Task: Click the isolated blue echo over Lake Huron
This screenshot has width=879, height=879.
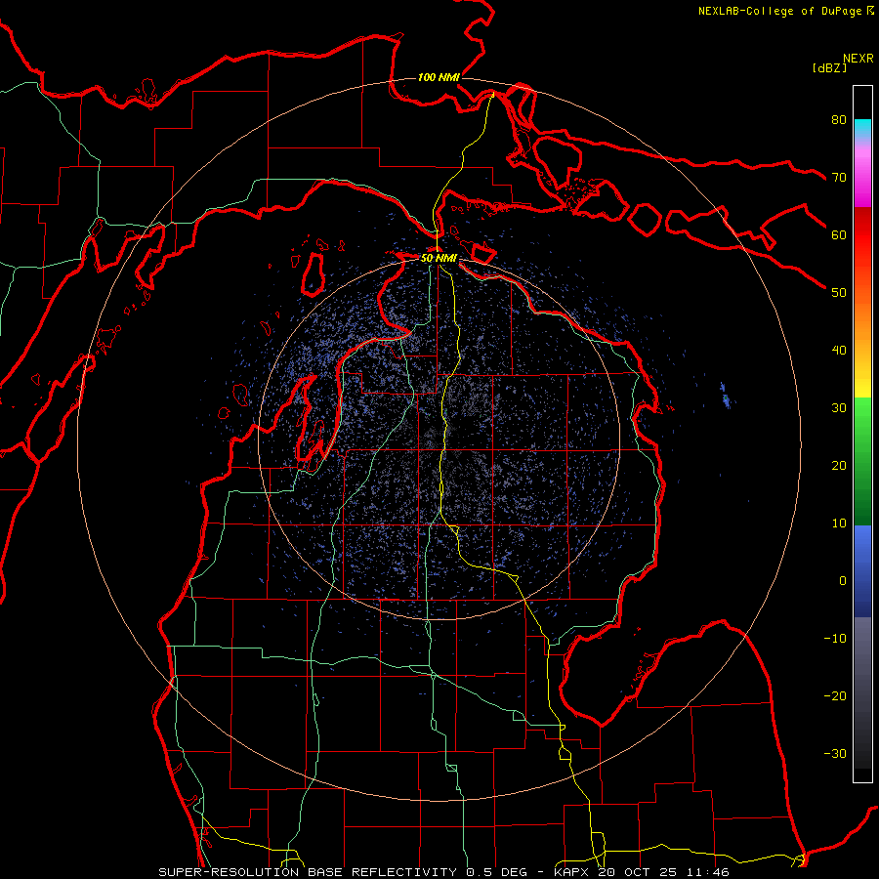Action: click(x=725, y=396)
